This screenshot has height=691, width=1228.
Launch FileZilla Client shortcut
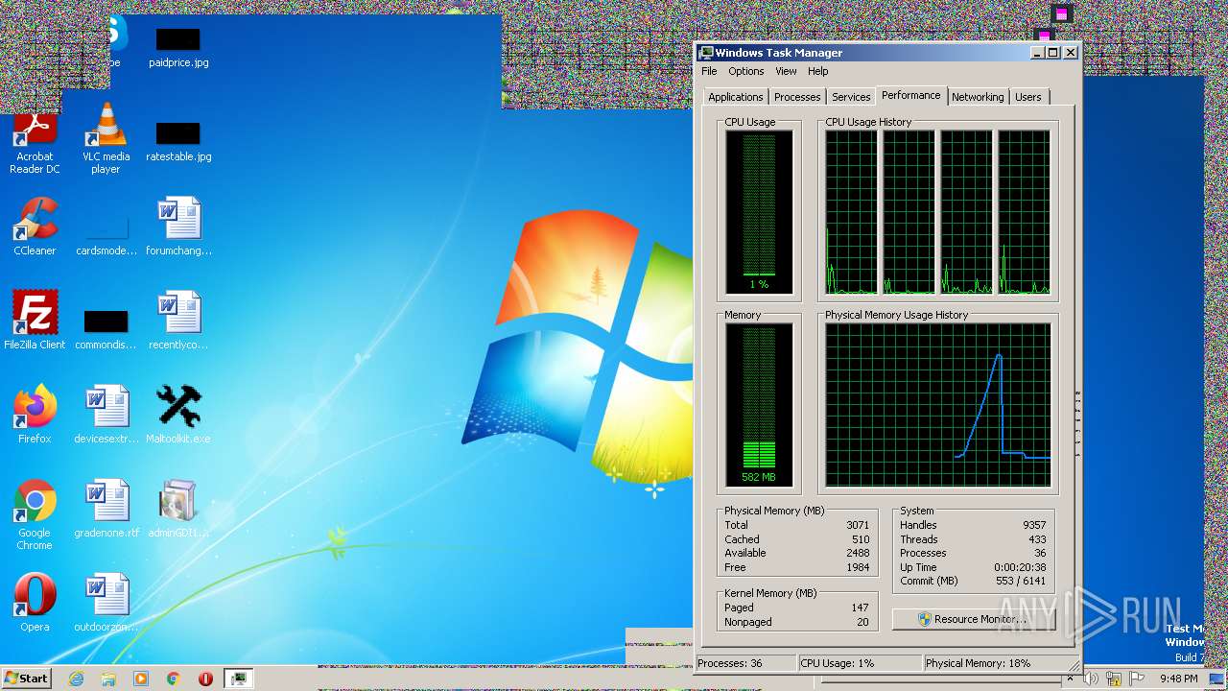click(35, 320)
